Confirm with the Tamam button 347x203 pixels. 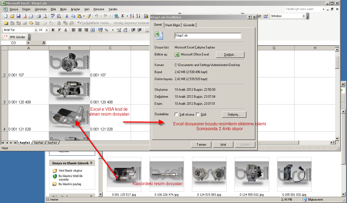point(201,145)
